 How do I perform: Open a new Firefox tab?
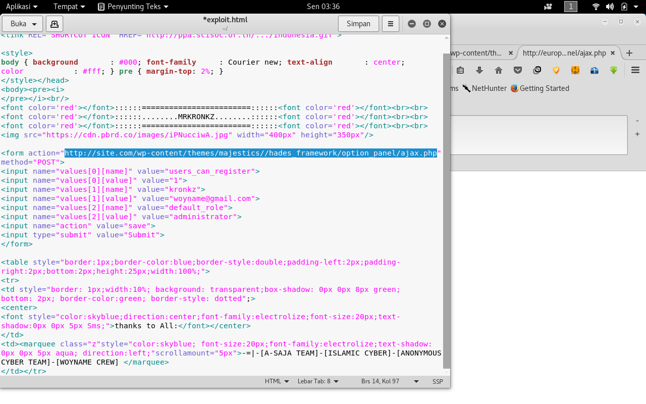coord(629,53)
